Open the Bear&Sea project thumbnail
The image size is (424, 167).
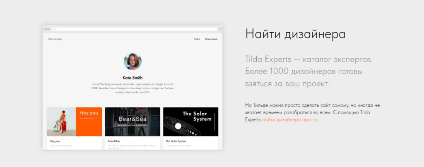[x=132, y=122]
